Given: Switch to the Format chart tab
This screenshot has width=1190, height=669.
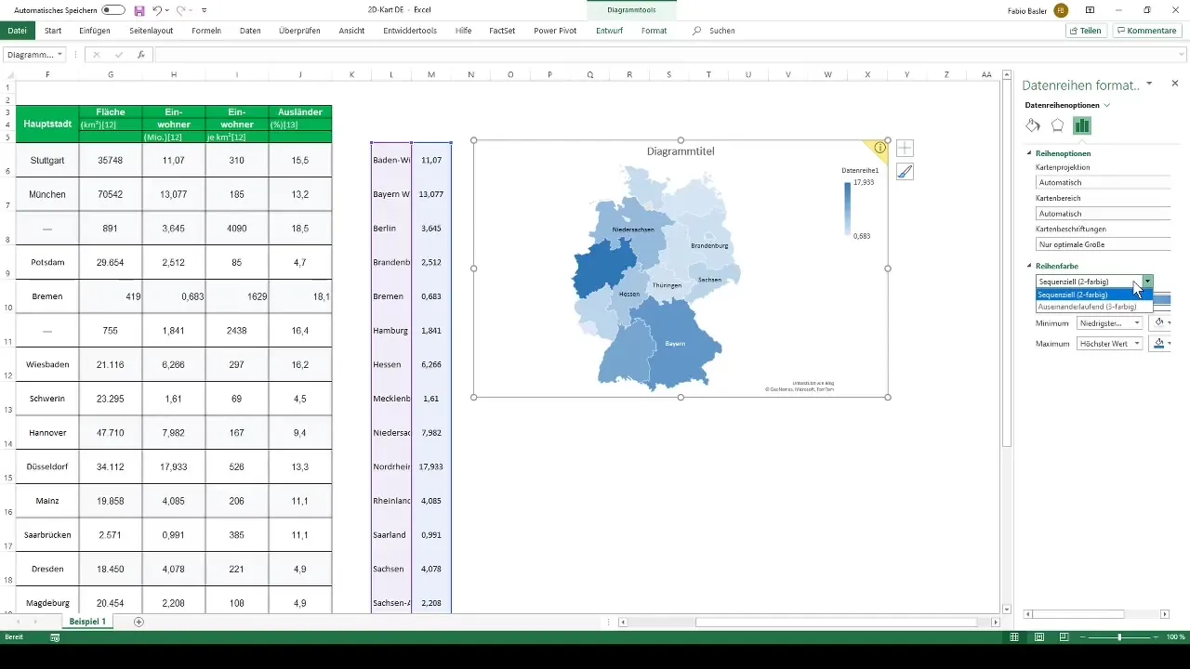Looking at the screenshot, I should (654, 31).
